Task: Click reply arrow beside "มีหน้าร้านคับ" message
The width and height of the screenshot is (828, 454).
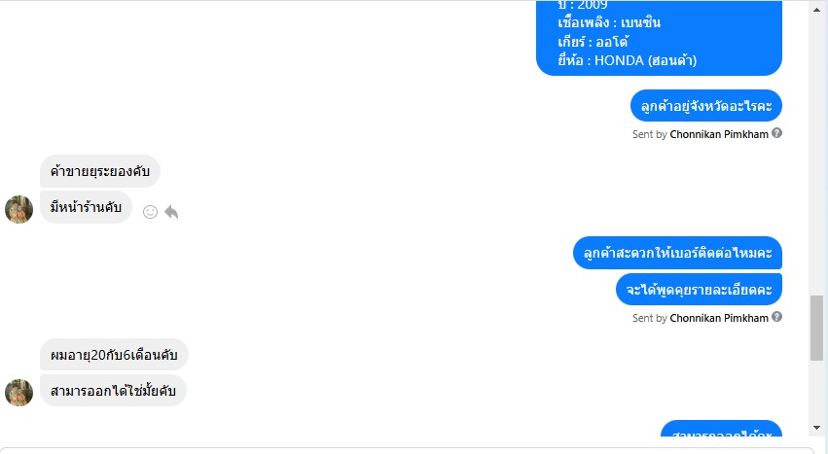Action: (x=171, y=212)
